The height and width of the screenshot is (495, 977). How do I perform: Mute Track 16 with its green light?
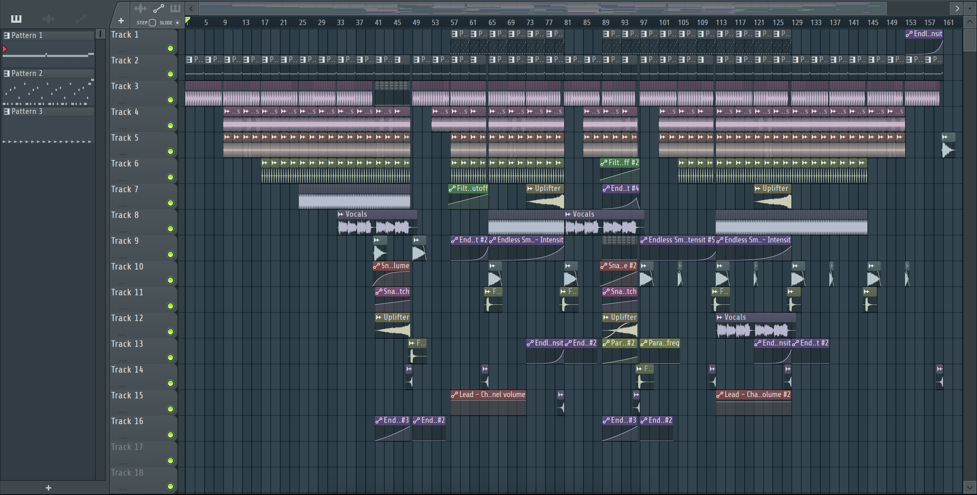tap(171, 435)
